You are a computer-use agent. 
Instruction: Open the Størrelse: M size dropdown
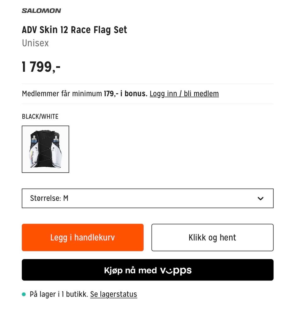[148, 198]
